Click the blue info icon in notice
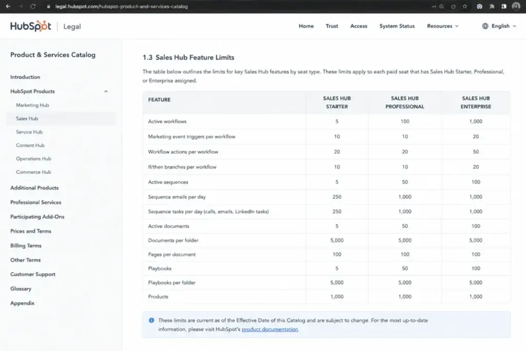 tap(152, 320)
